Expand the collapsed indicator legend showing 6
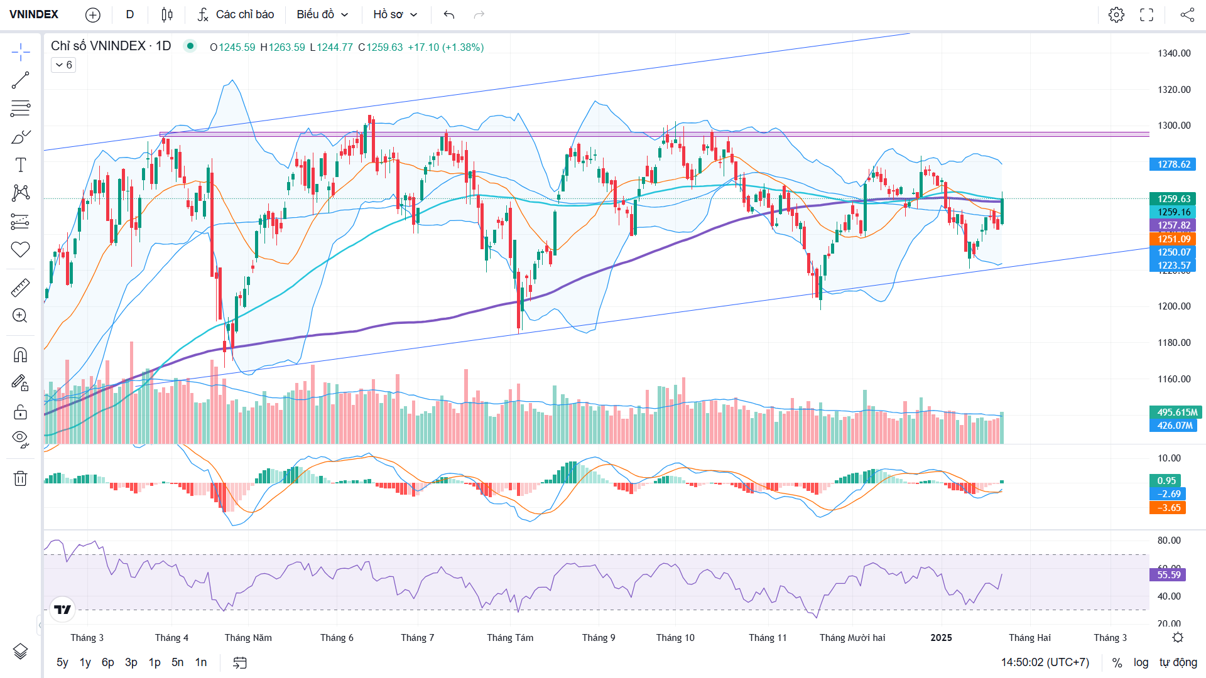 click(x=63, y=65)
